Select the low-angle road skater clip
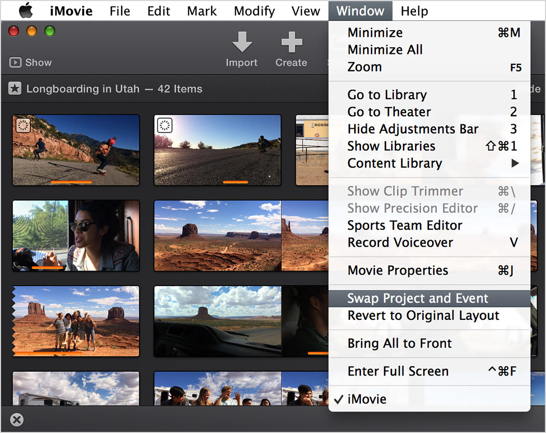 (218, 150)
